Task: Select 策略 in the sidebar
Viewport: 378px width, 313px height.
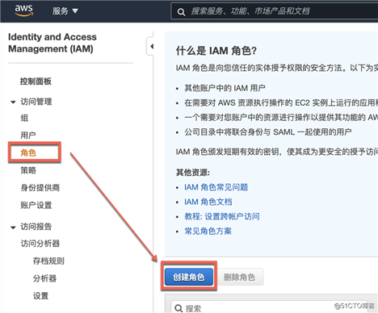Action: click(x=28, y=170)
